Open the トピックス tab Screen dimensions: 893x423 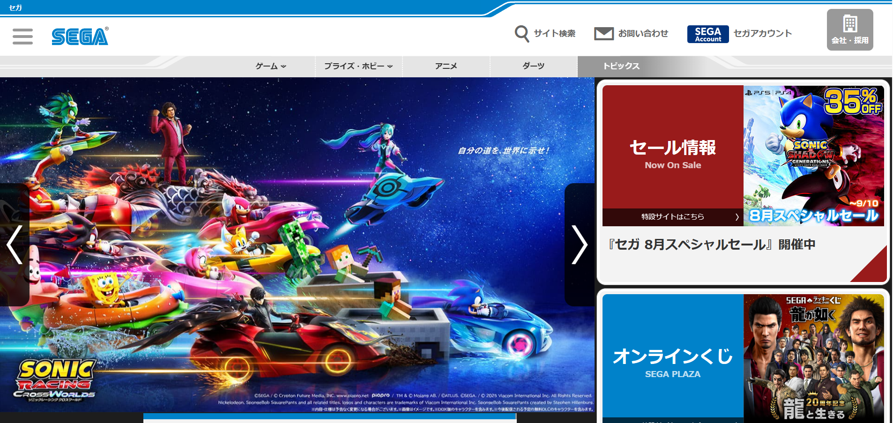[x=623, y=66]
